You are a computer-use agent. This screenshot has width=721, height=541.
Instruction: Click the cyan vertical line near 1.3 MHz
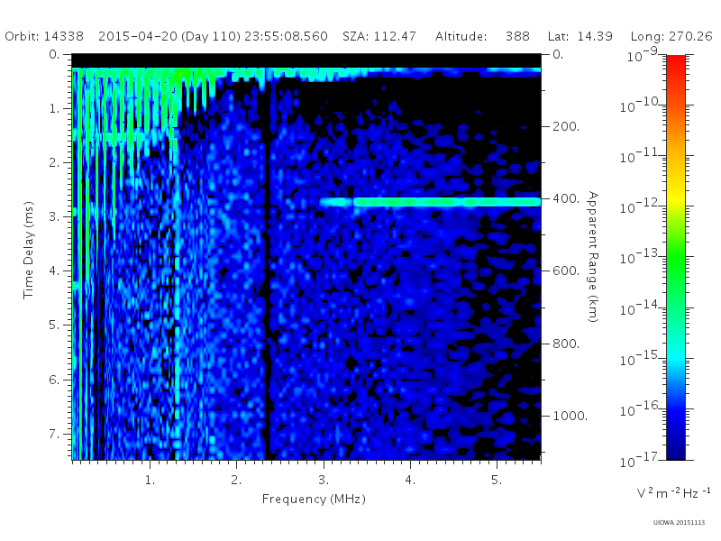tap(177, 299)
